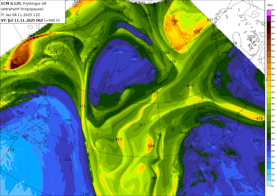Click the map value '491'
Screen dimensions: 277x196
pos(155,92)
